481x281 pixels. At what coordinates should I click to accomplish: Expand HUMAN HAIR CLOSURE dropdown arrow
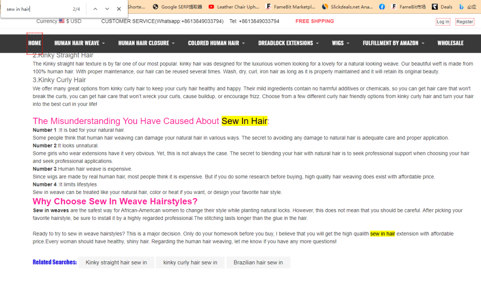pos(173,43)
